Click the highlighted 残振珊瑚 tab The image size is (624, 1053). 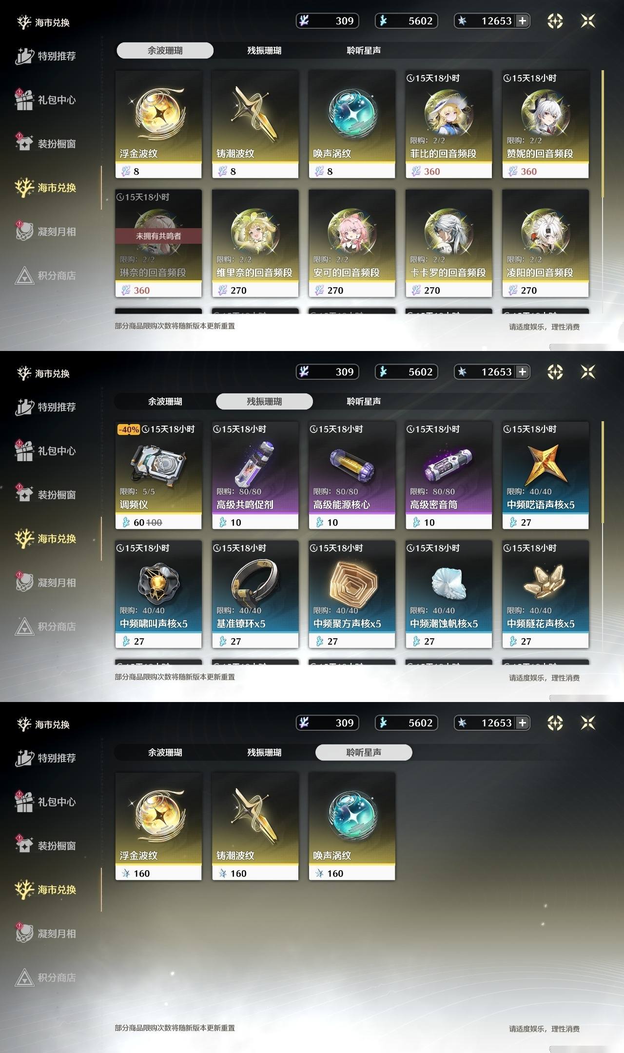click(264, 401)
